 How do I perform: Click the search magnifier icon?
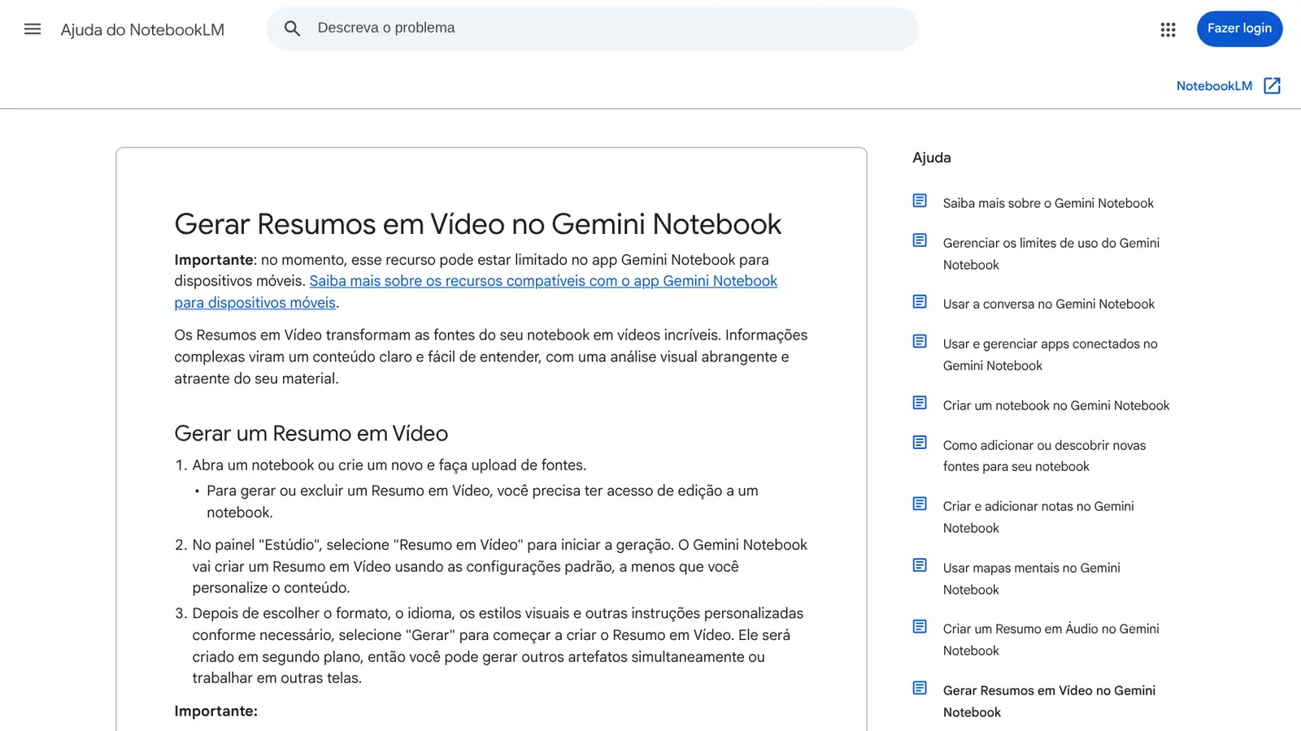[292, 28]
